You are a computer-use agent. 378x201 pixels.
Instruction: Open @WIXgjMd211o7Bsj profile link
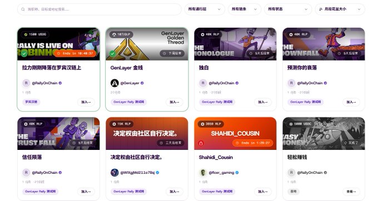[137, 173]
